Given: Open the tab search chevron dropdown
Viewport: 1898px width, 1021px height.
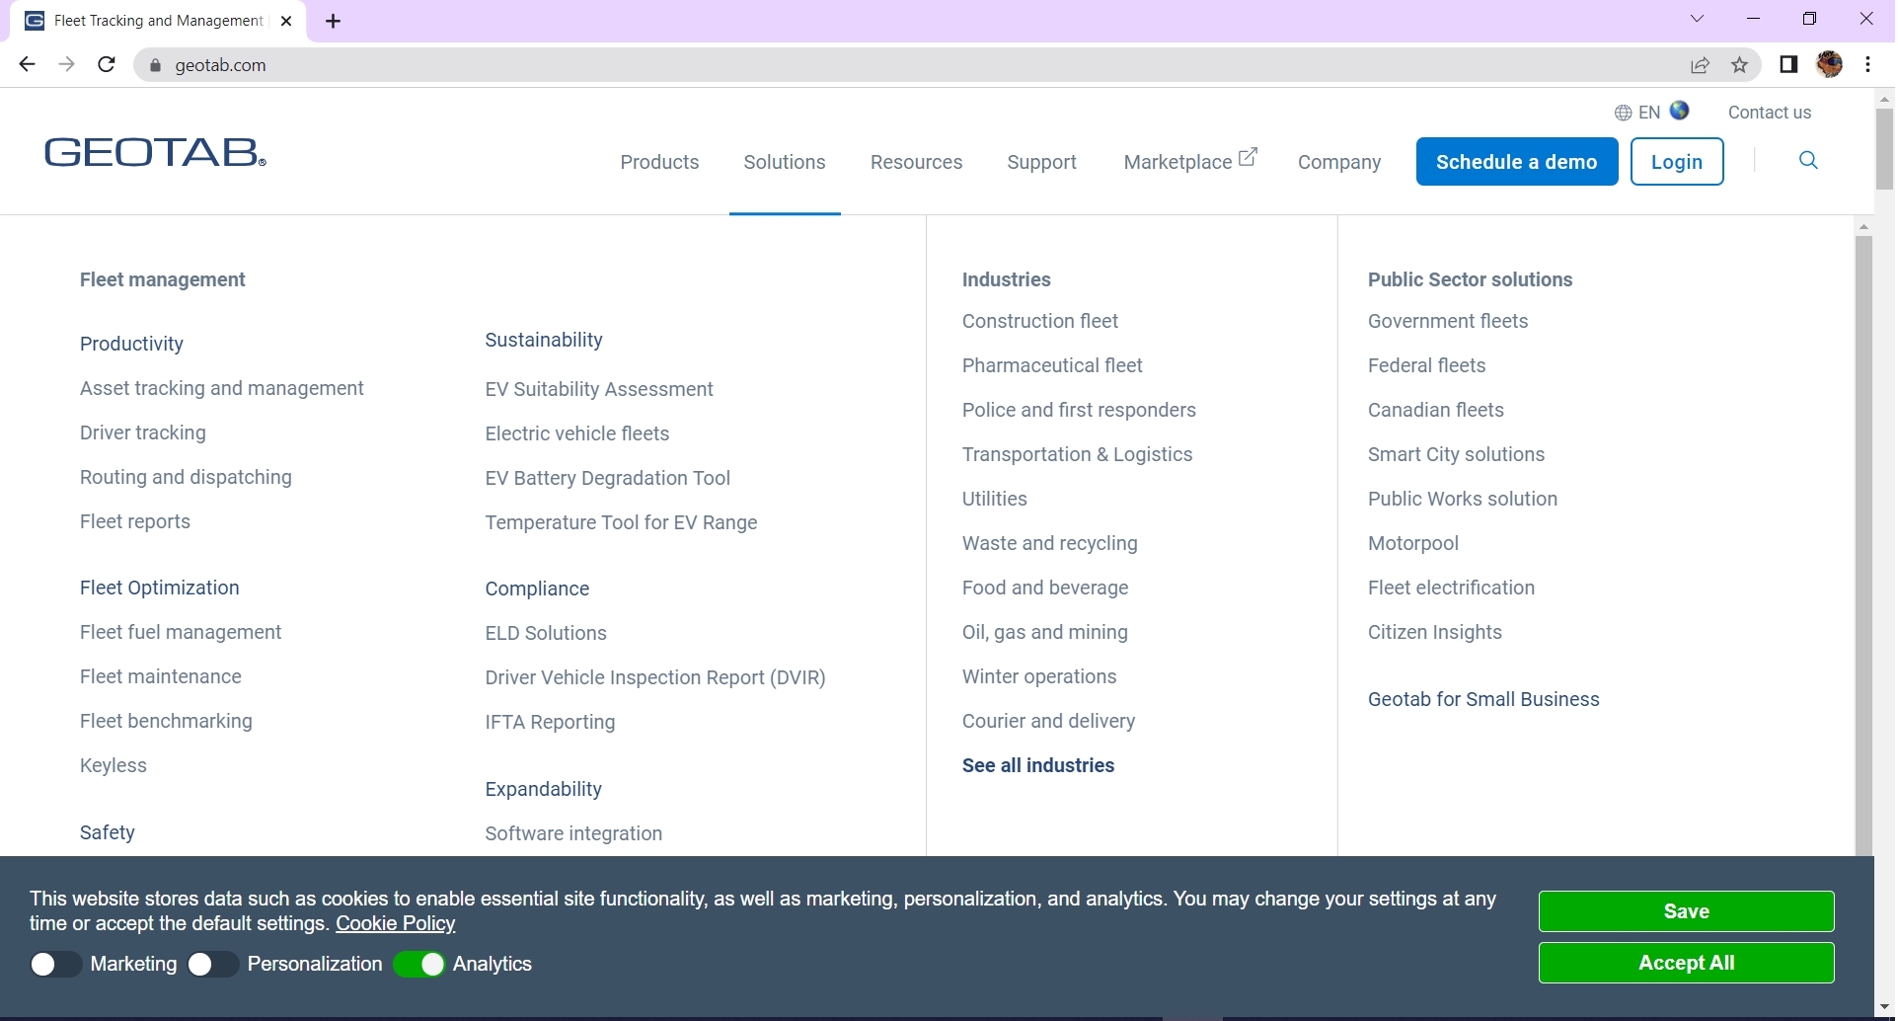Looking at the screenshot, I should coord(1698,18).
